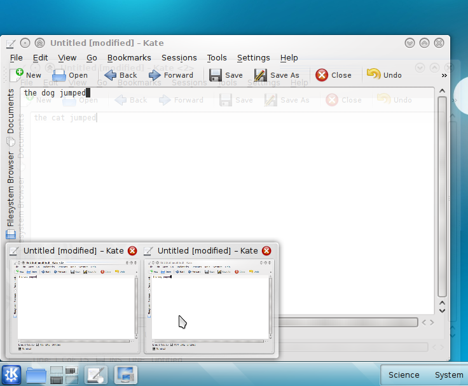Open the View menu
The width and height of the screenshot is (468, 386).
point(67,58)
